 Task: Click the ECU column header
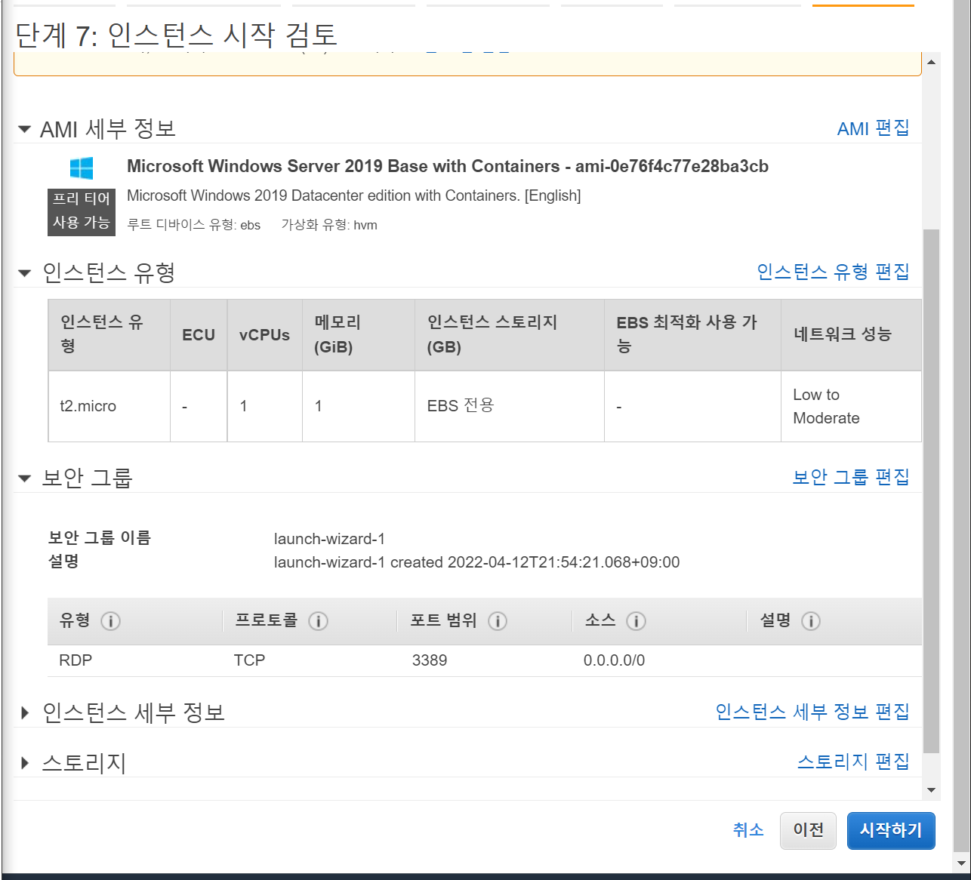click(199, 335)
